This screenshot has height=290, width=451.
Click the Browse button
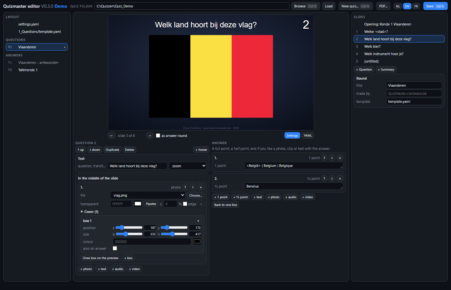306,6
